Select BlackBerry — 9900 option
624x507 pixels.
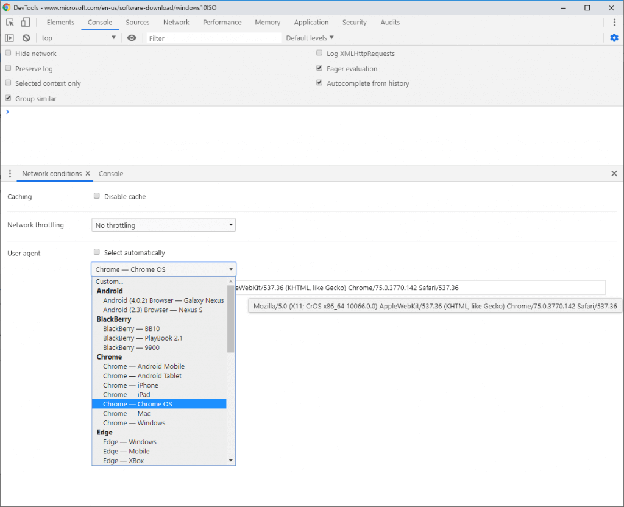tap(159, 347)
